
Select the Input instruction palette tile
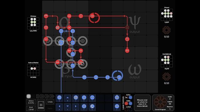coord(84,98)
